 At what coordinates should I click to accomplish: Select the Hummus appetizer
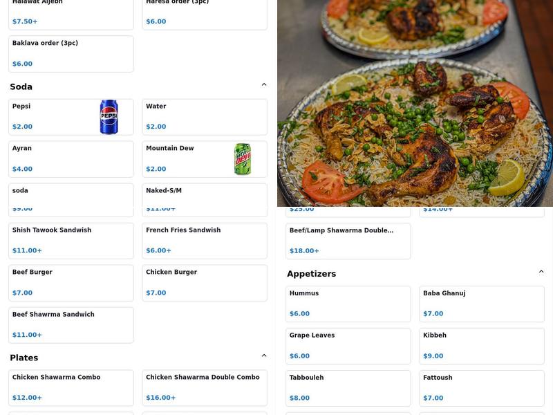[x=348, y=304]
